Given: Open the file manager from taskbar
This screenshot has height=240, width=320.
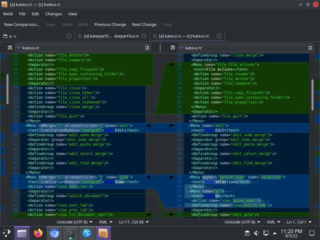Looking at the screenshot, I should (x=22, y=233).
